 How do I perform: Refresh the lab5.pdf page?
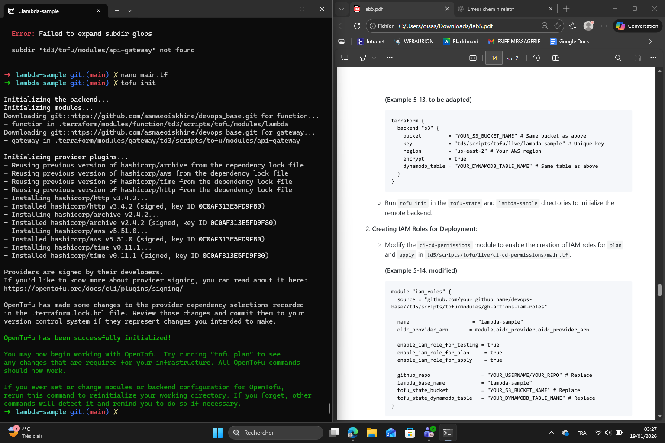[357, 26]
